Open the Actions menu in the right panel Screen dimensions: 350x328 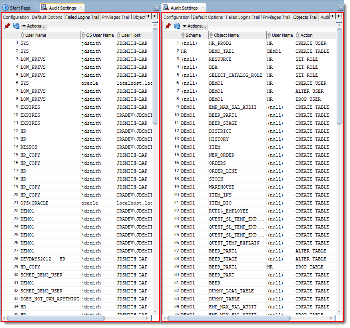(x=195, y=26)
